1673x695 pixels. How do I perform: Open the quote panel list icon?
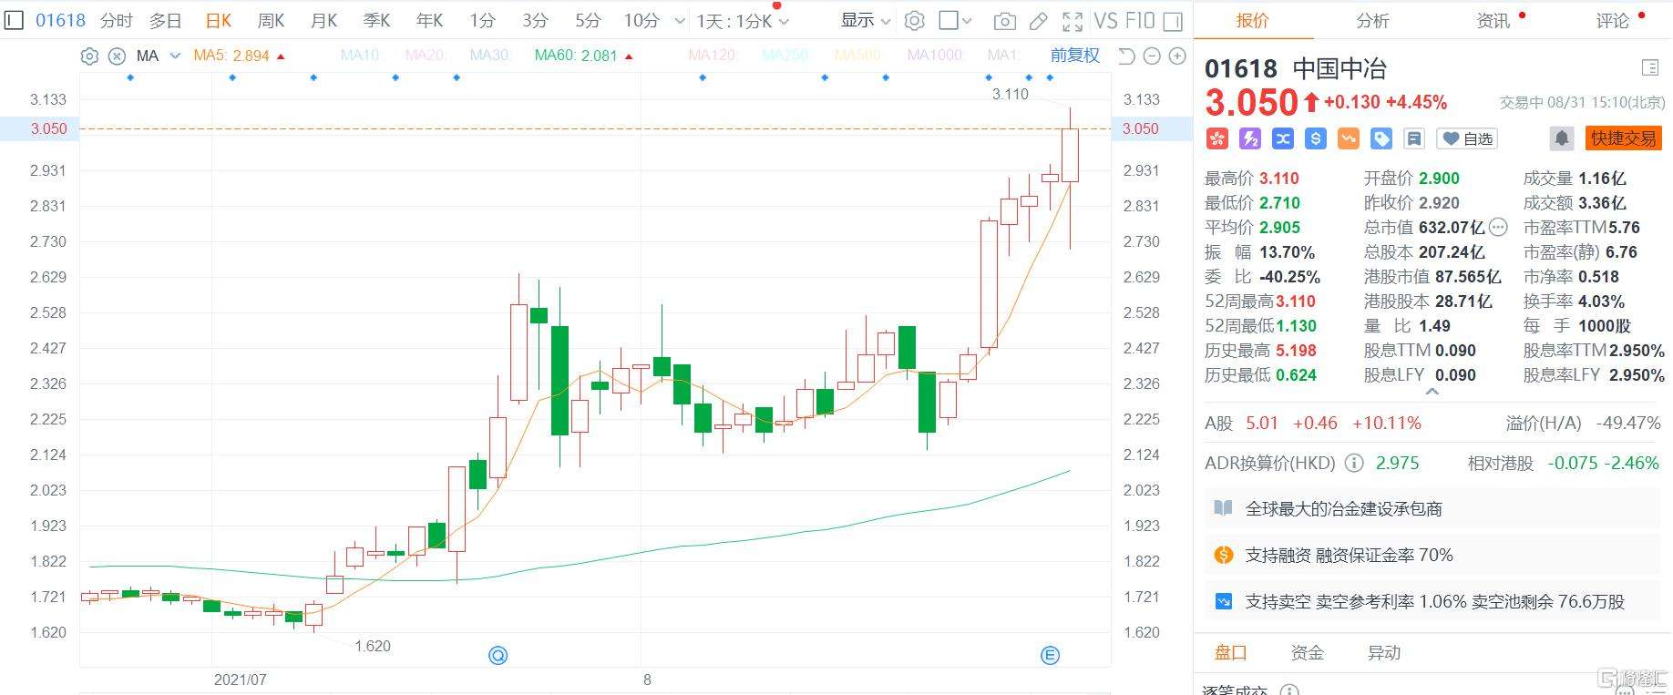pyautogui.click(x=1649, y=67)
